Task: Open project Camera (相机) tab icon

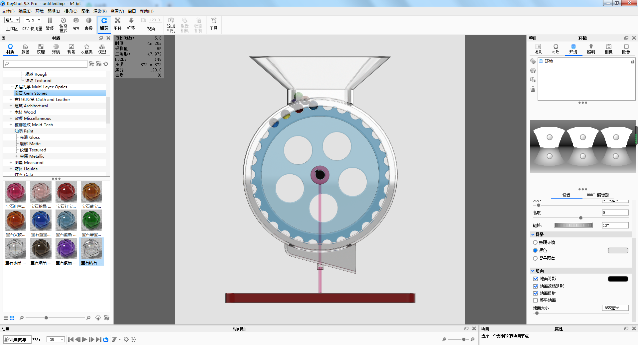Action: 608,49
